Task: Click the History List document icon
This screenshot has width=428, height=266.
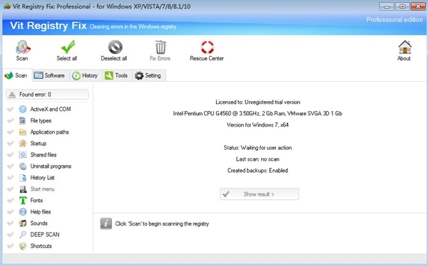Action: point(23,178)
